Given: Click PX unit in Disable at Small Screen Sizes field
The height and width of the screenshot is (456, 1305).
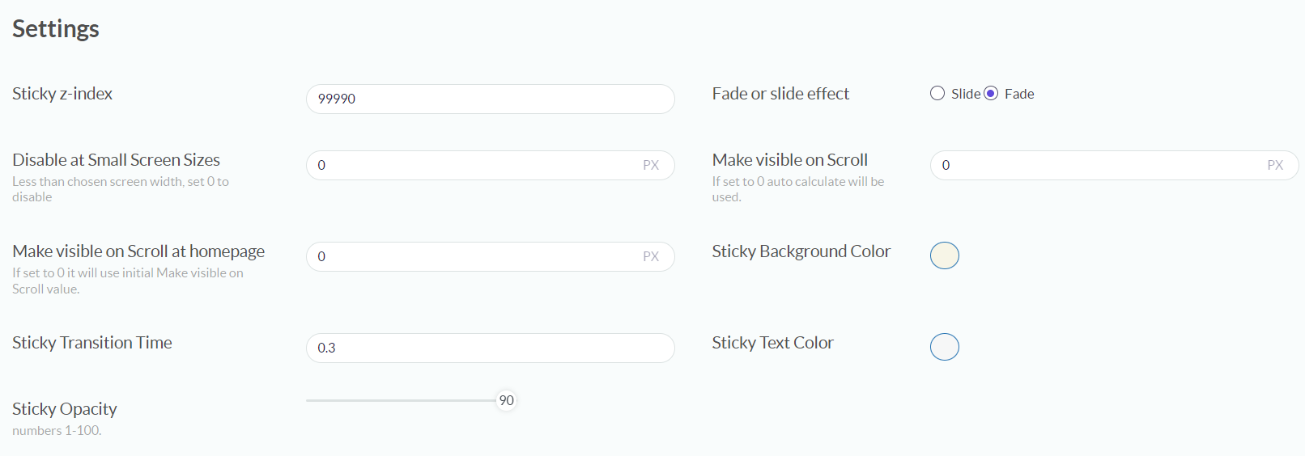Looking at the screenshot, I should coord(651,165).
